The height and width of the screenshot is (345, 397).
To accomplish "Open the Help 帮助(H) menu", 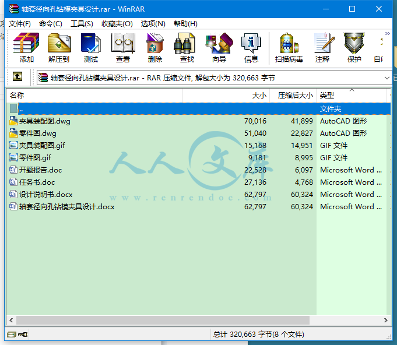I will click(185, 24).
